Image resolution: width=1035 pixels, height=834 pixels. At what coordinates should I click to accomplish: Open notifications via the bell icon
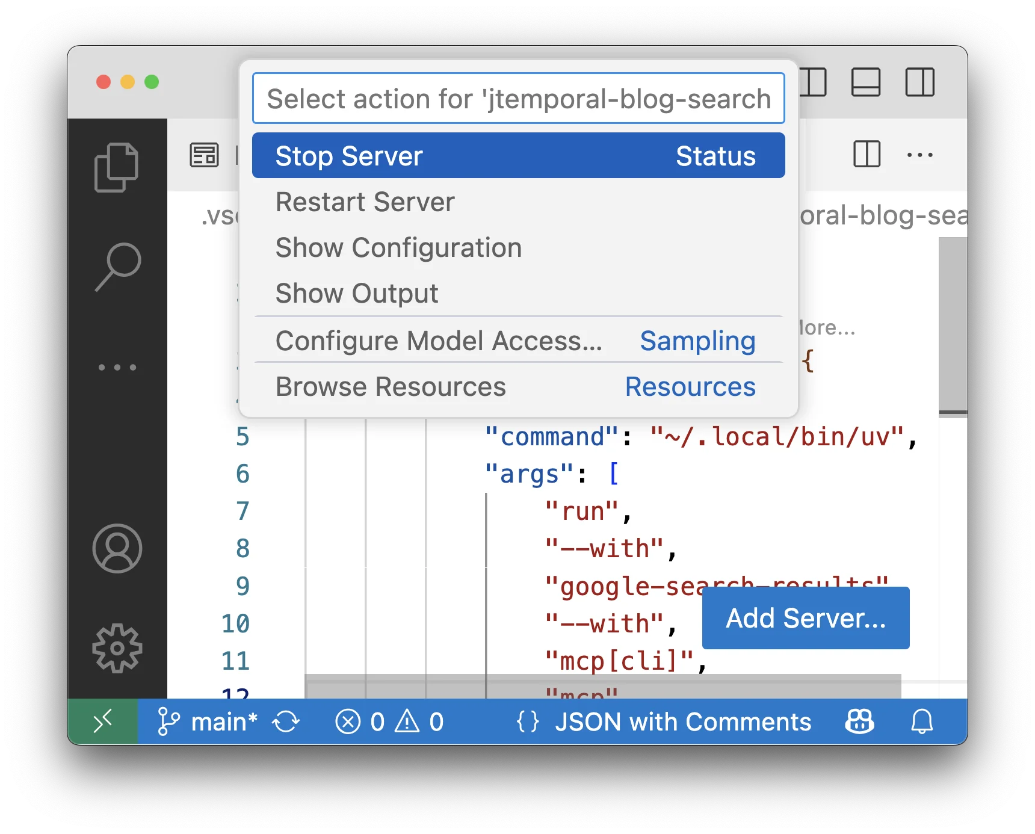(x=921, y=721)
